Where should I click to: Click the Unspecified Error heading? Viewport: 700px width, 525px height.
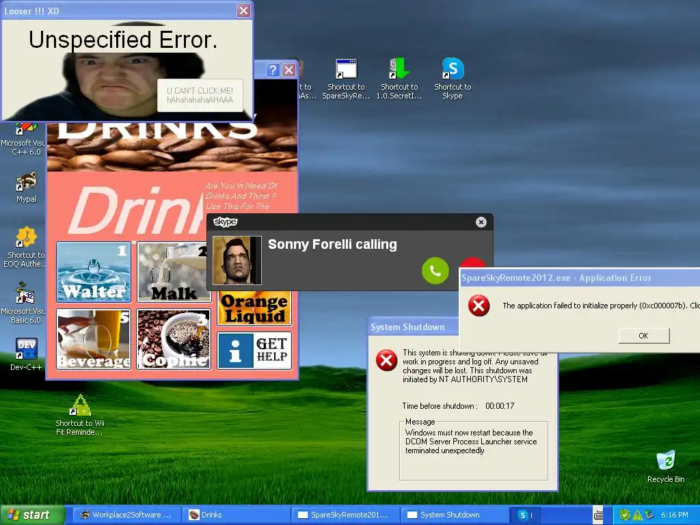click(x=123, y=40)
